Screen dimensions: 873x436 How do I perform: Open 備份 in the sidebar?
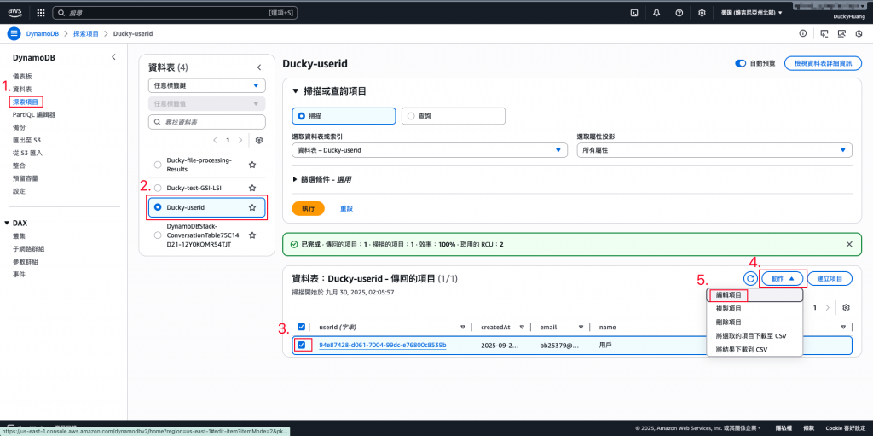(19, 127)
